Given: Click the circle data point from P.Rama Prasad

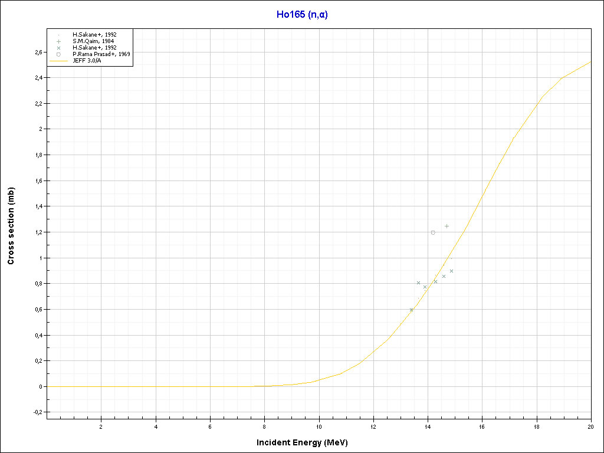Looking at the screenshot, I should pyautogui.click(x=433, y=232).
